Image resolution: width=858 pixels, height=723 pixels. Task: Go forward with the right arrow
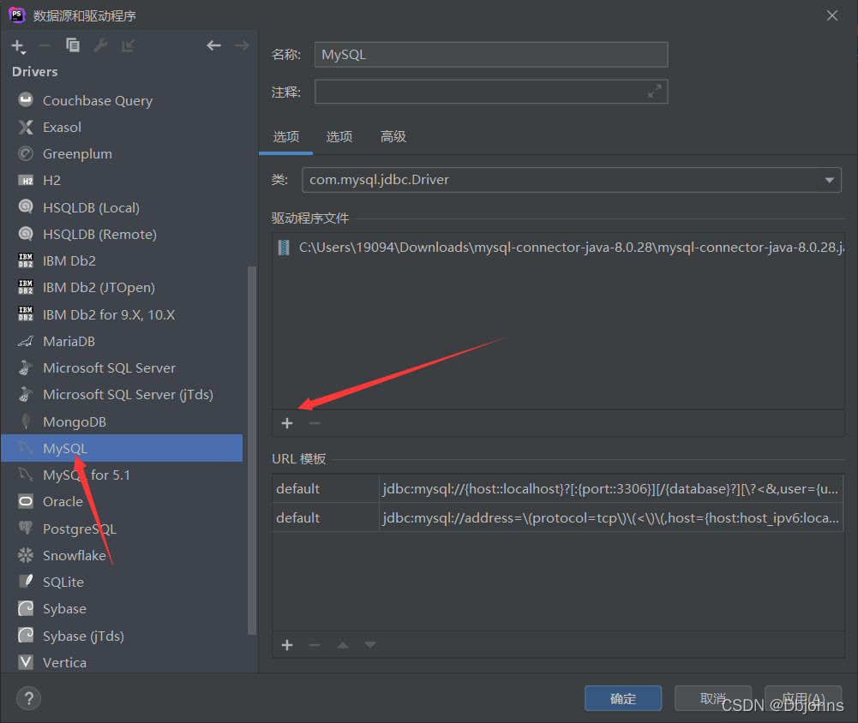pos(242,45)
